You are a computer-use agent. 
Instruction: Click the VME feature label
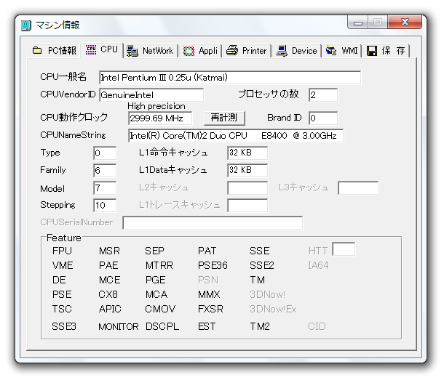pos(63,265)
